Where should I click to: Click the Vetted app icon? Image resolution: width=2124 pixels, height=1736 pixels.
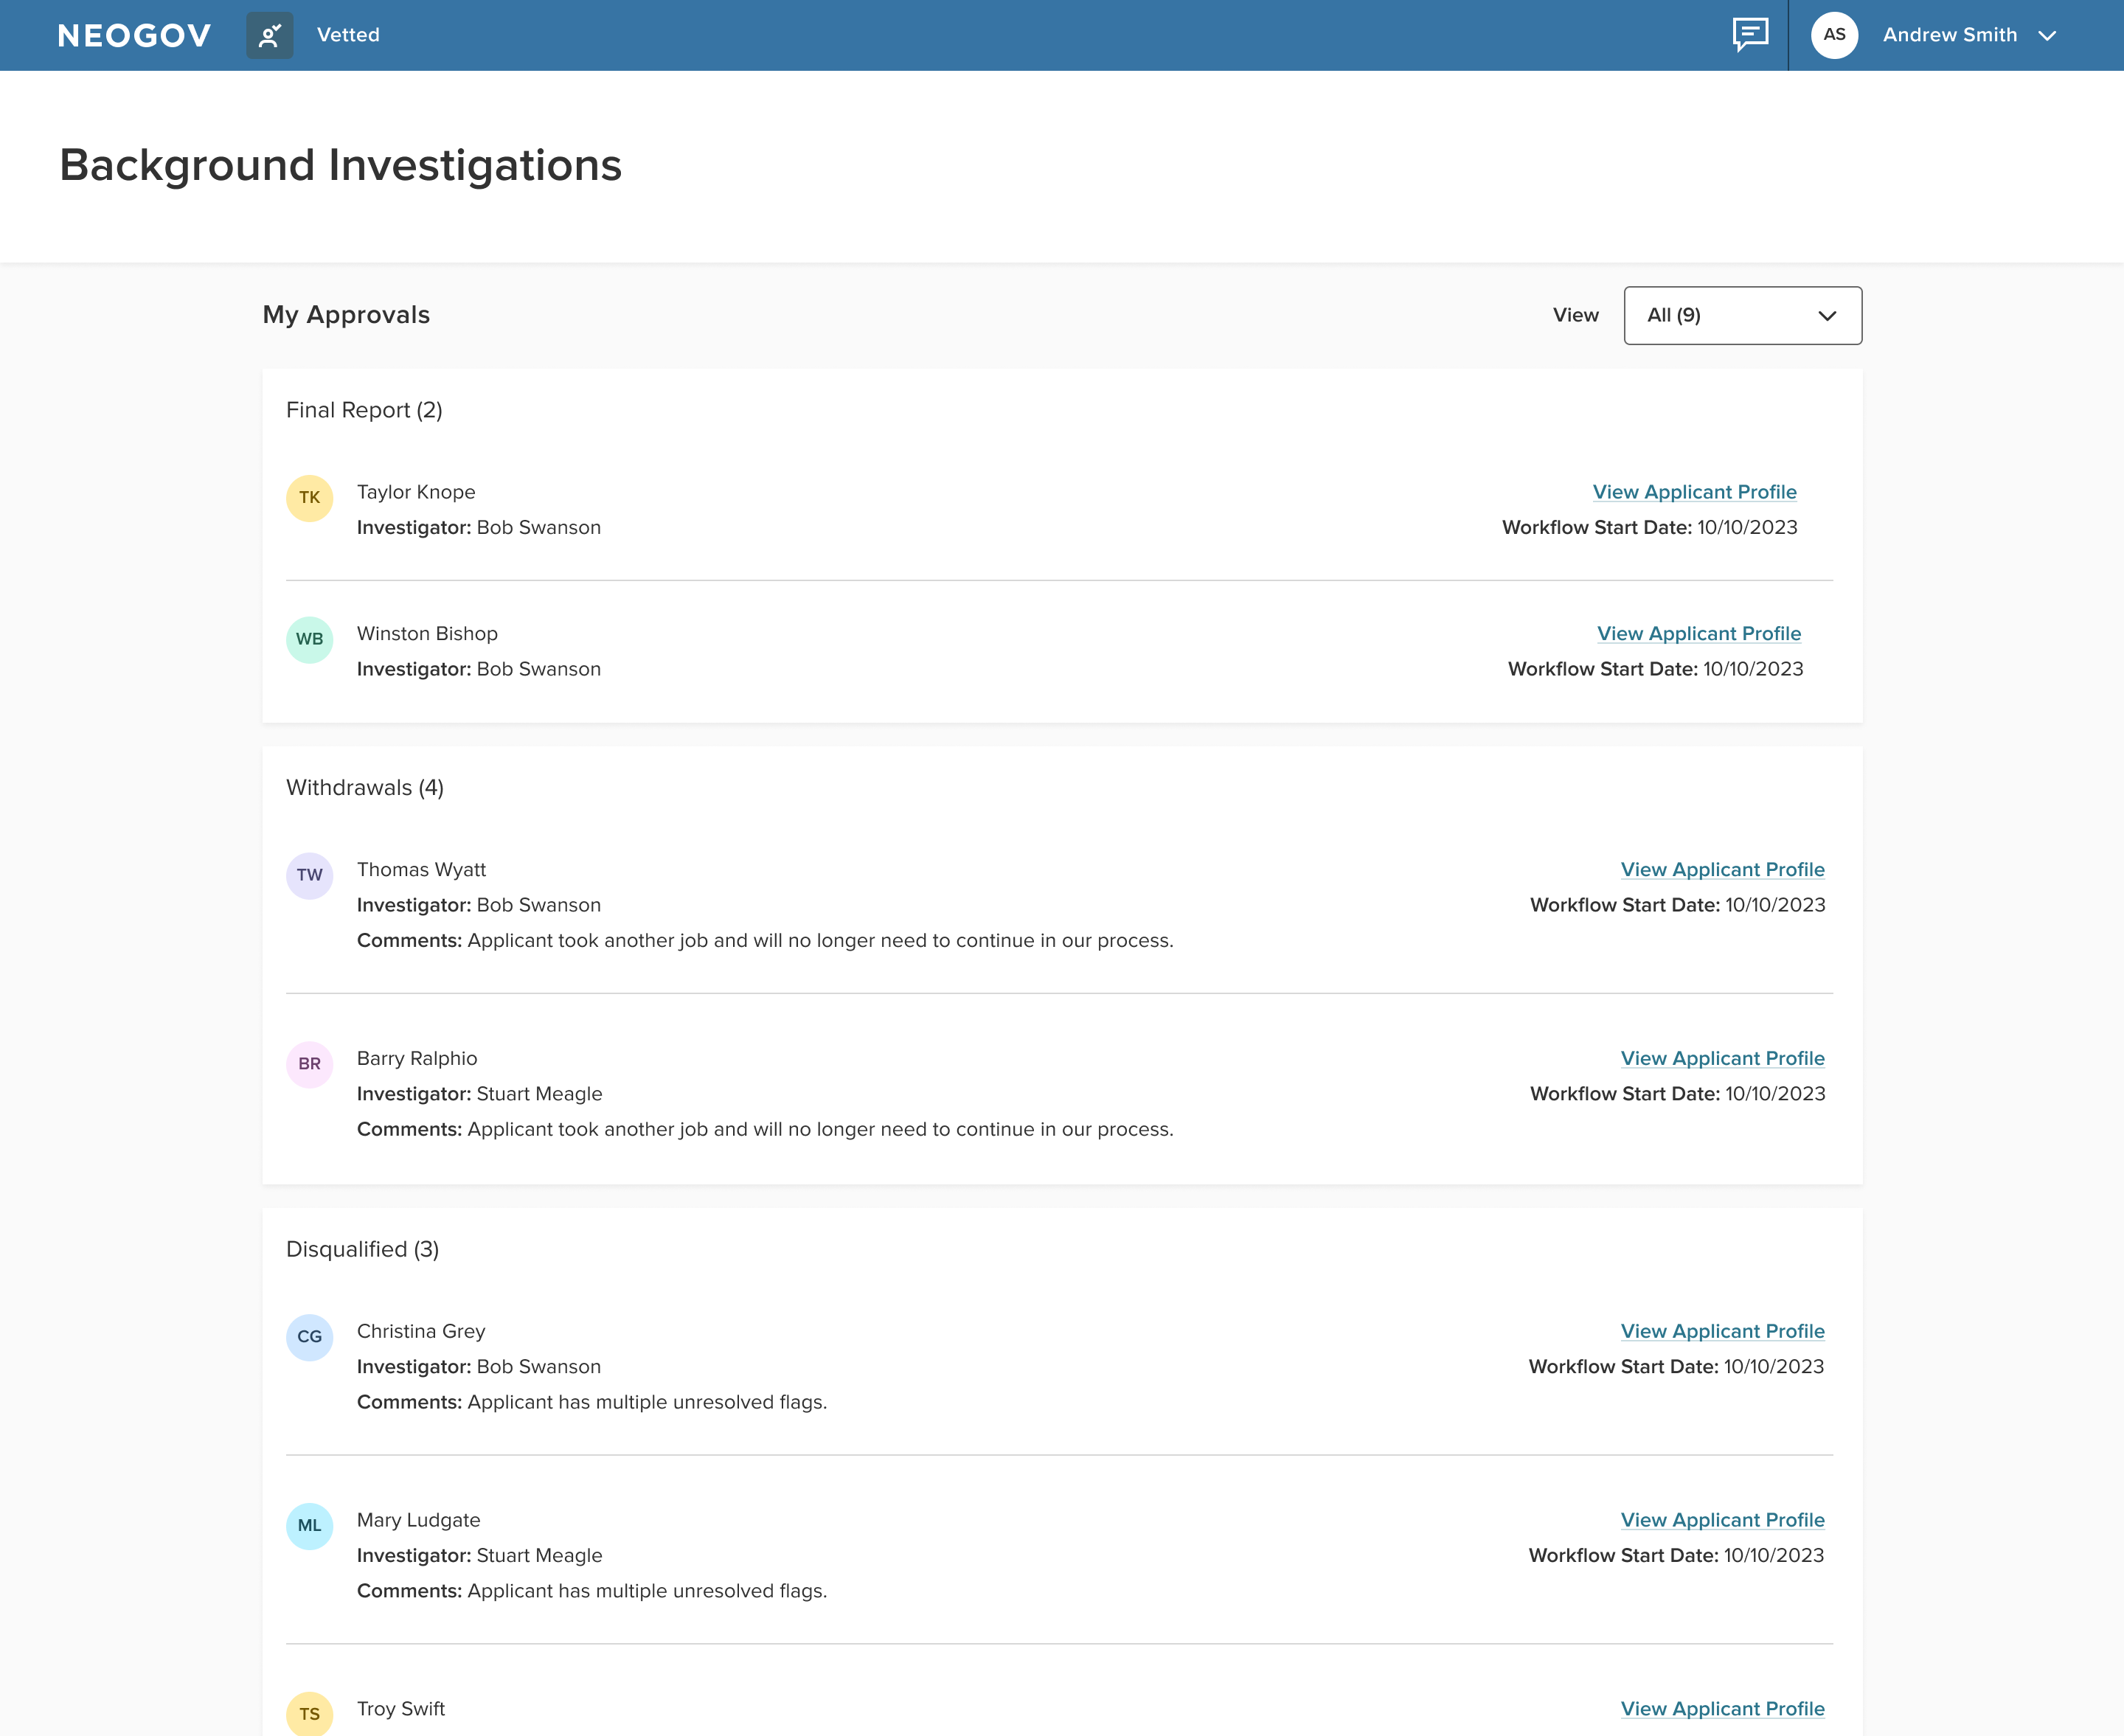point(270,35)
